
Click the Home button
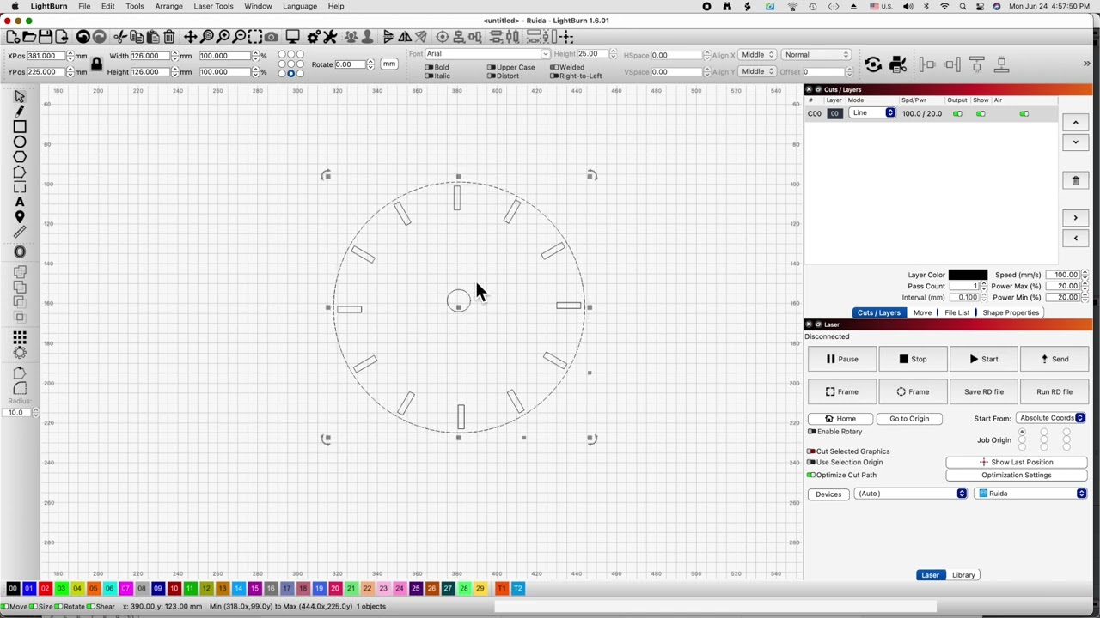[840, 419]
